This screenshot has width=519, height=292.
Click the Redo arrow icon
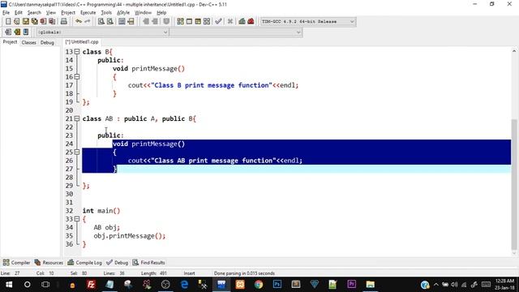[88, 22]
